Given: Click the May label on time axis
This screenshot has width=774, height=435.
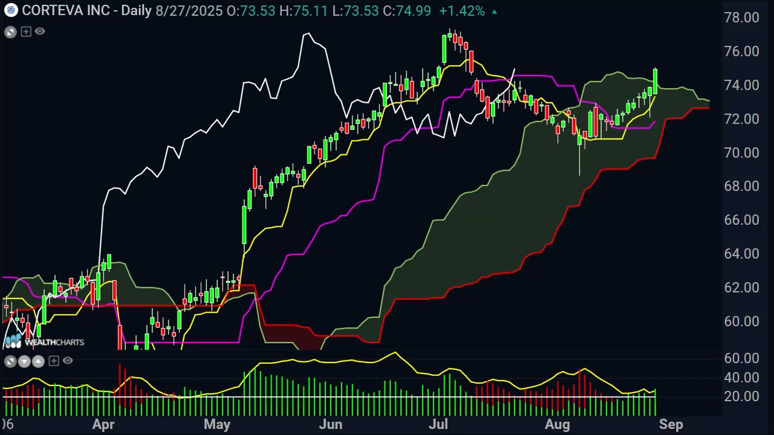Looking at the screenshot, I should [217, 425].
